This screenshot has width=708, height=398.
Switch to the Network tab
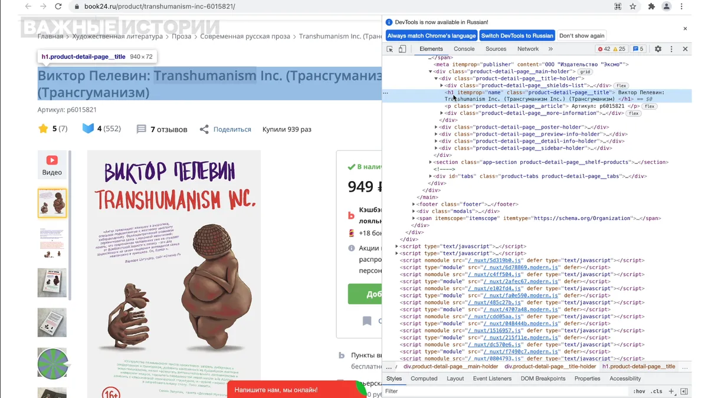pyautogui.click(x=528, y=49)
